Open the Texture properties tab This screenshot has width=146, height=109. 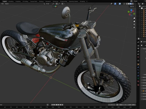(138, 85)
